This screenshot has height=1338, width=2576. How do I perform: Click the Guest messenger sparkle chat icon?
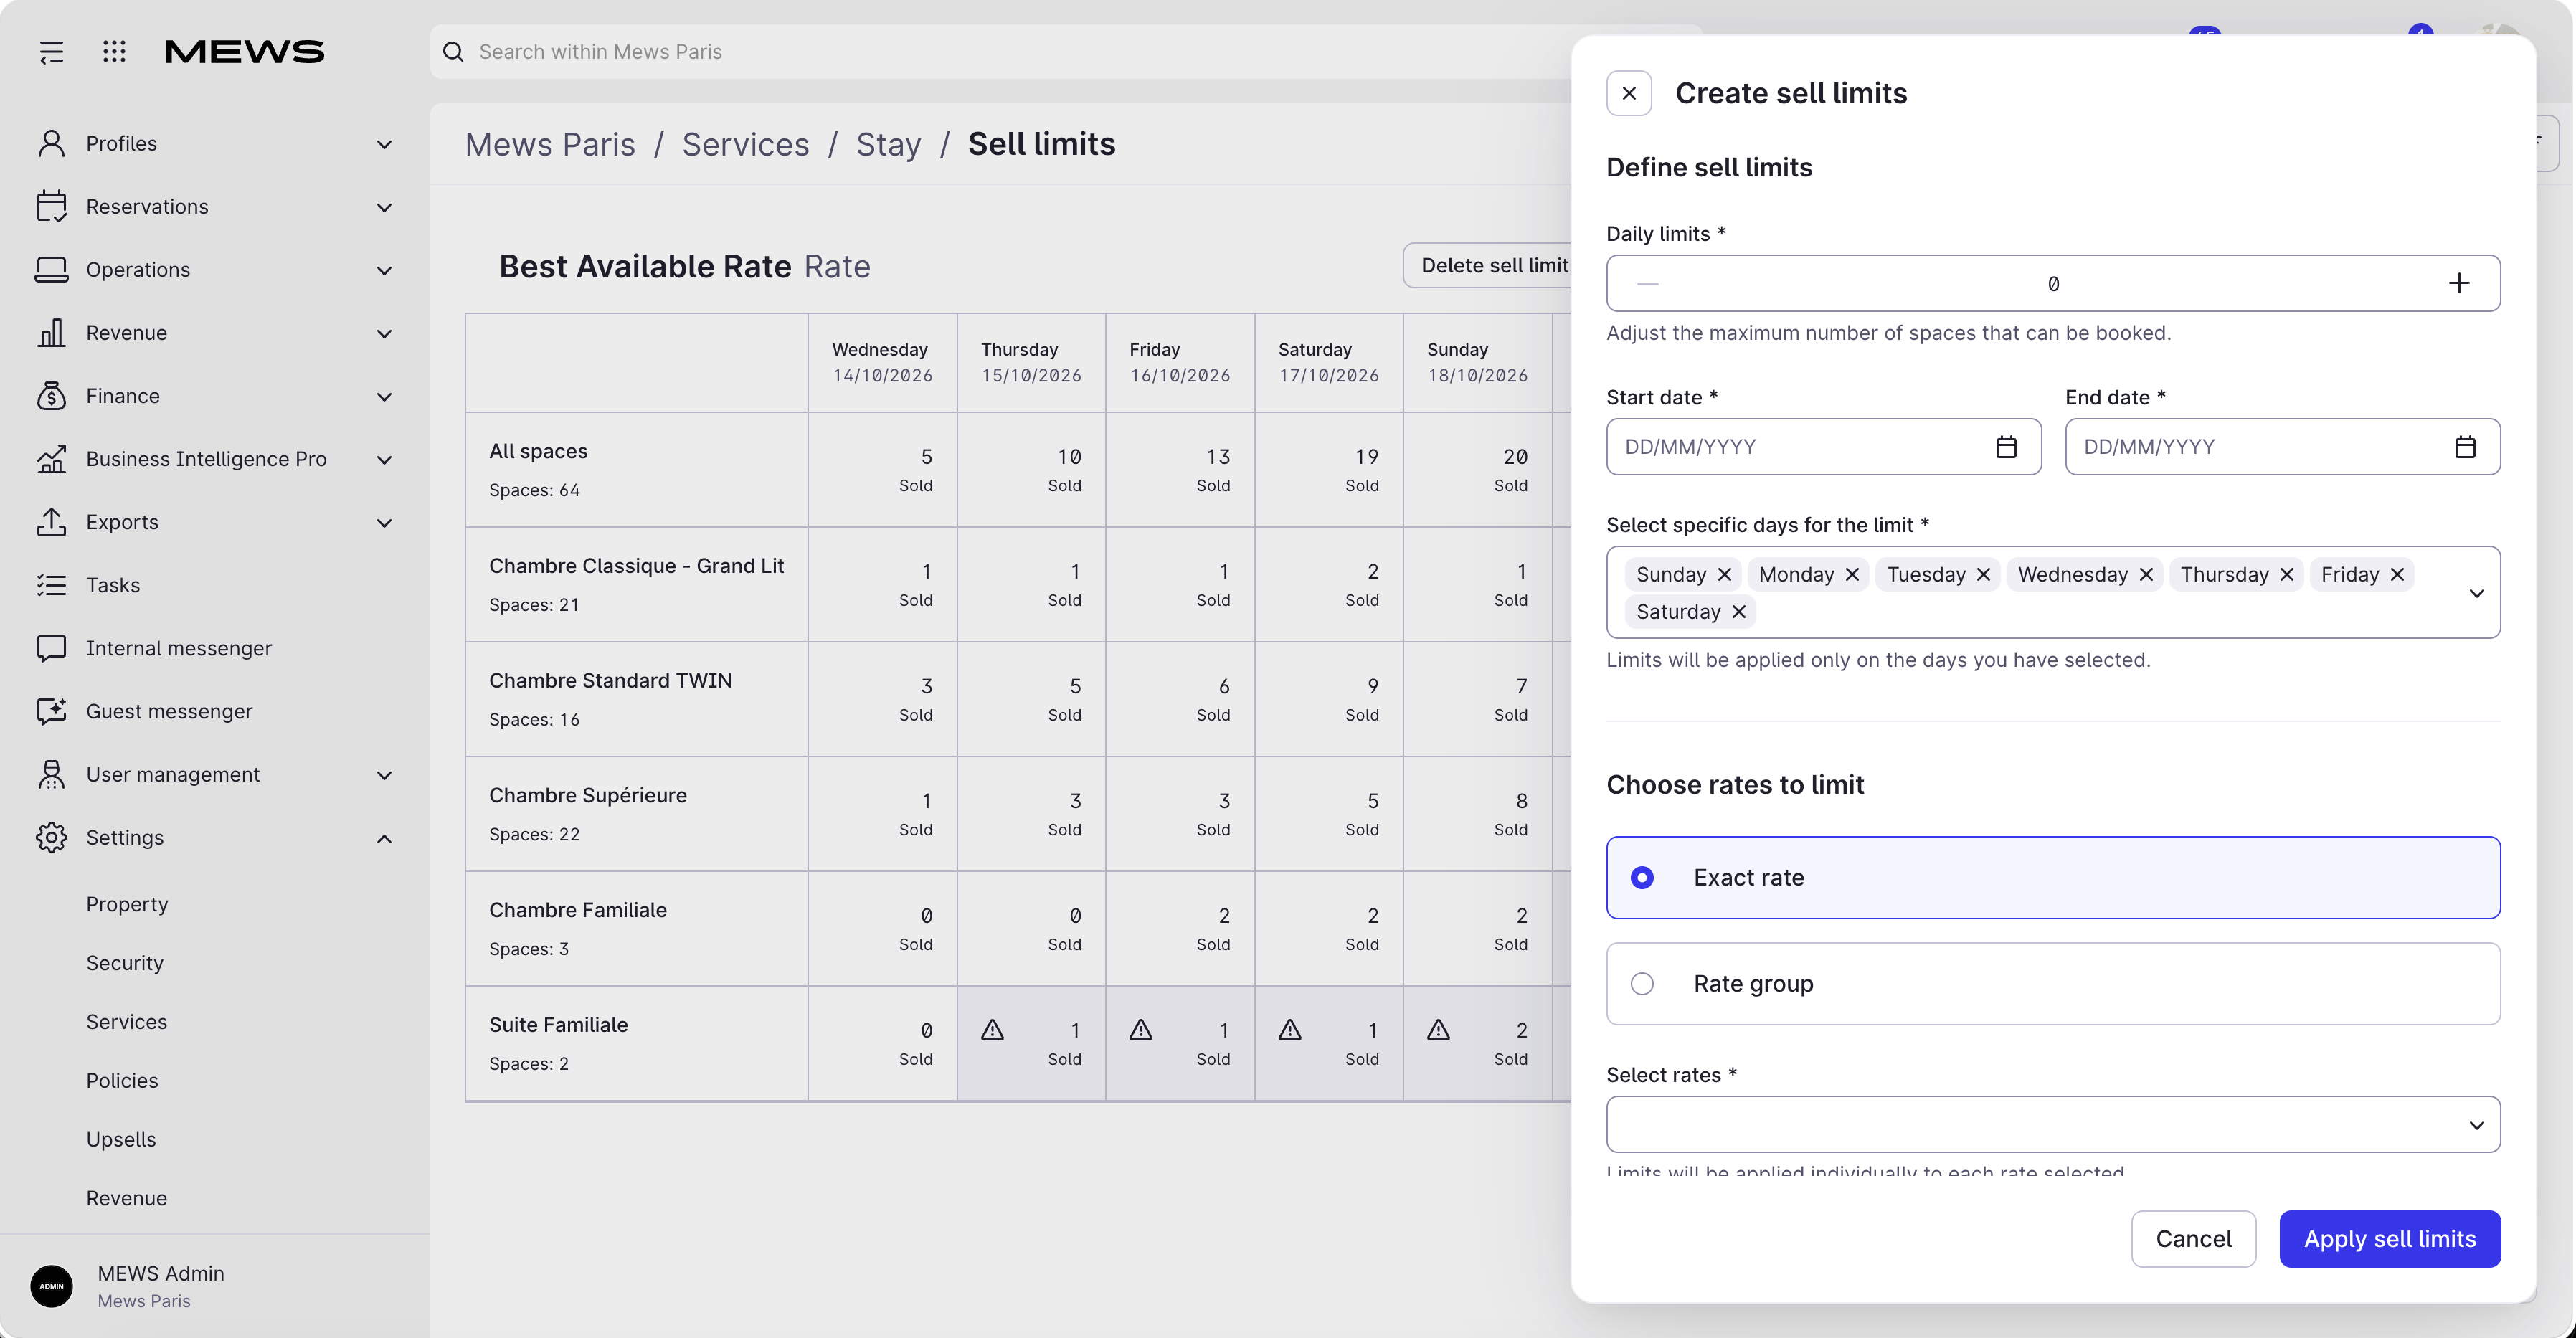(x=51, y=711)
